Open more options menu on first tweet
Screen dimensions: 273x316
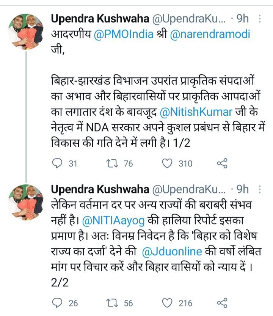pyautogui.click(x=259, y=19)
